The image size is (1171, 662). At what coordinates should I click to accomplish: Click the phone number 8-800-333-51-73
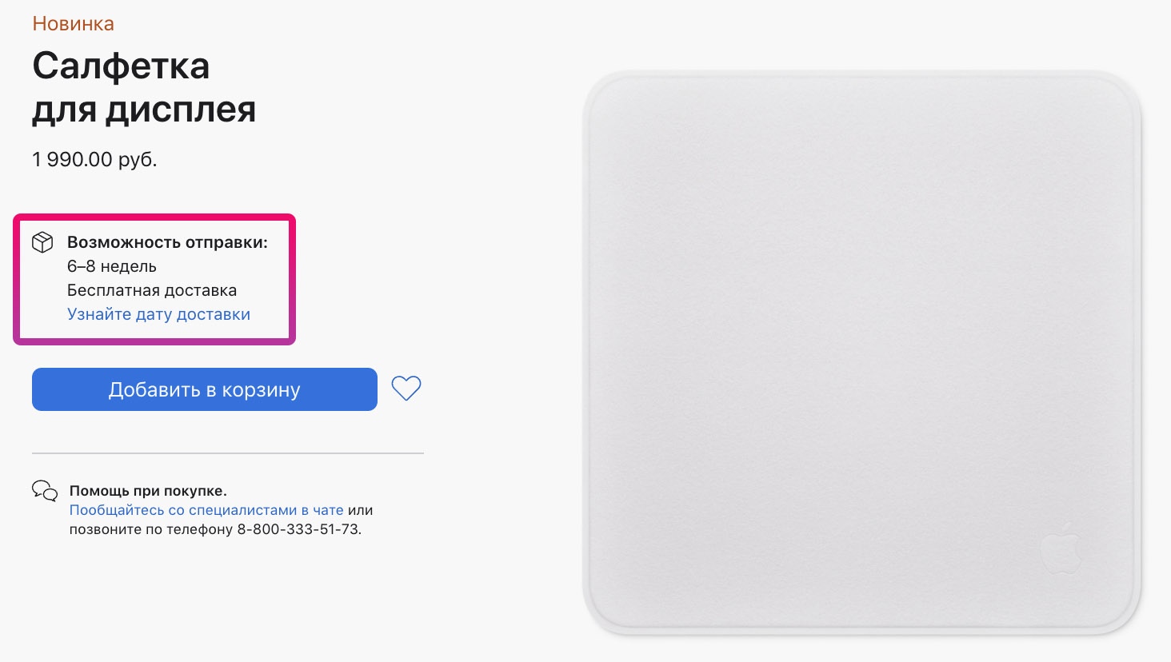pos(299,529)
